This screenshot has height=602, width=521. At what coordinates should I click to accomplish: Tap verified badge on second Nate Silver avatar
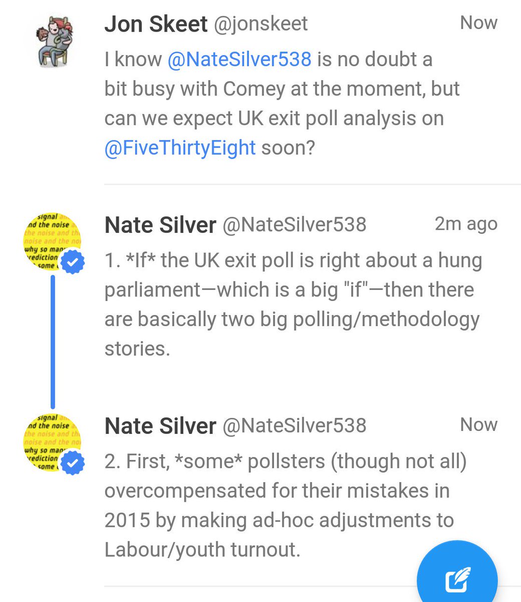pos(73,464)
